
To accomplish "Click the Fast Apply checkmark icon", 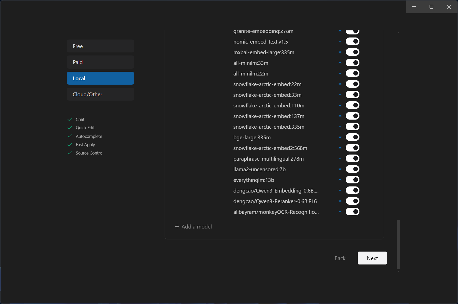I will click(x=70, y=144).
